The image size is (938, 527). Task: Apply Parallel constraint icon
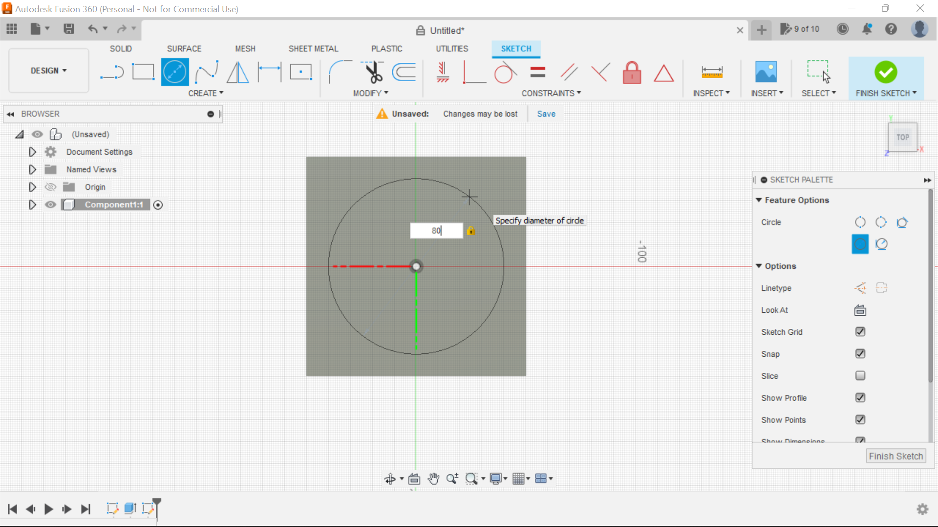coord(569,72)
